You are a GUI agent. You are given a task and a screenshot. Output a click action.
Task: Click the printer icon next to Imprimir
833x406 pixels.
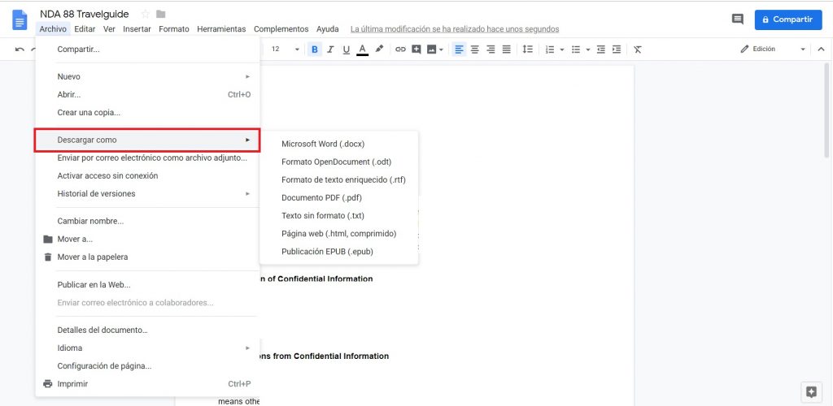pyautogui.click(x=48, y=384)
